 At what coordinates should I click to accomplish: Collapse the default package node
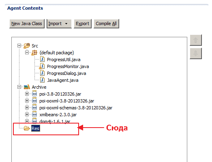27,52
